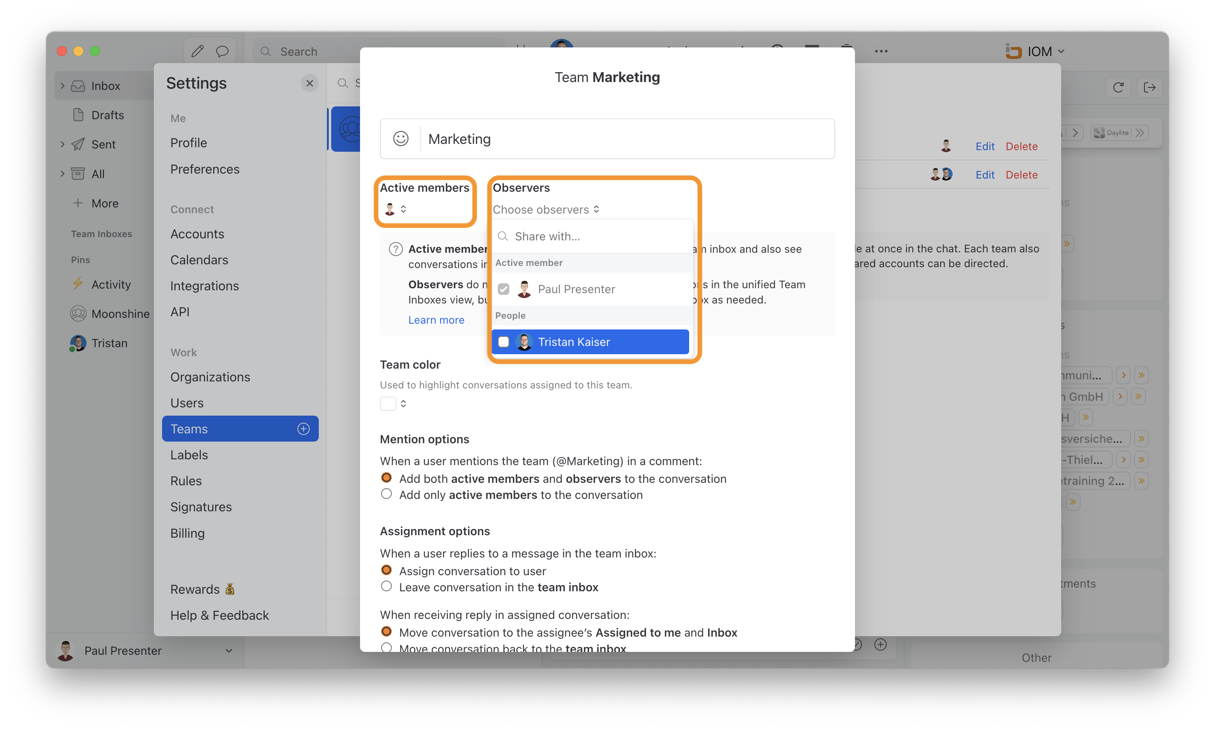The height and width of the screenshot is (729, 1215).
Task: Select Assign conversation to user
Action: tap(386, 570)
